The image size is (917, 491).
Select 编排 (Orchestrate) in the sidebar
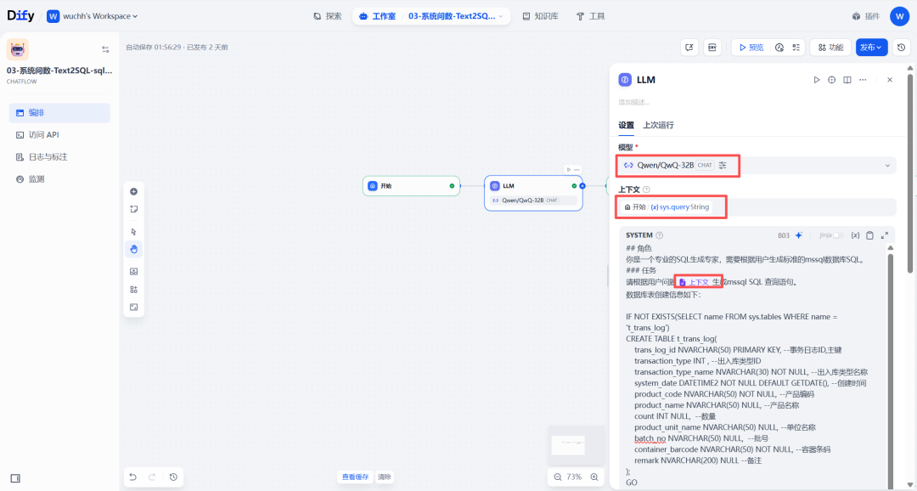tap(59, 113)
